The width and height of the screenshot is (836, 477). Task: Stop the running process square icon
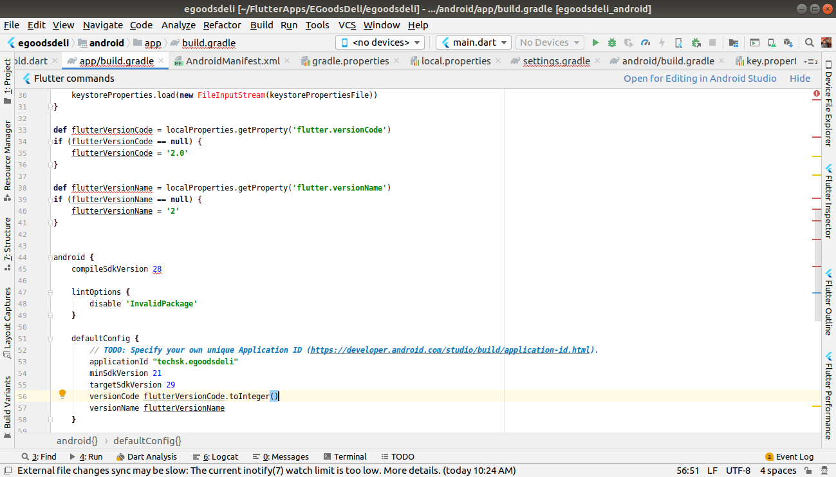click(712, 42)
